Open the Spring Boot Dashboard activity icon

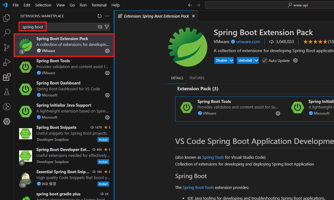pos(6,121)
